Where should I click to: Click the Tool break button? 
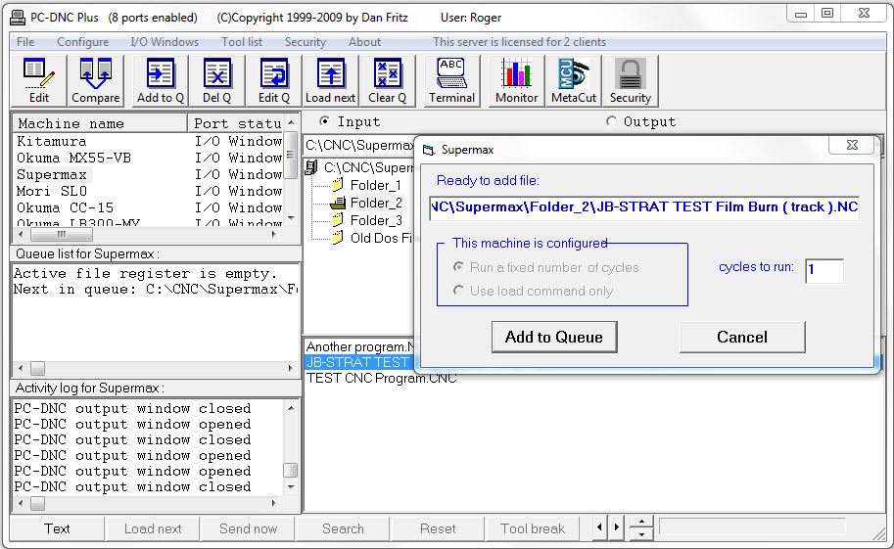point(533,528)
